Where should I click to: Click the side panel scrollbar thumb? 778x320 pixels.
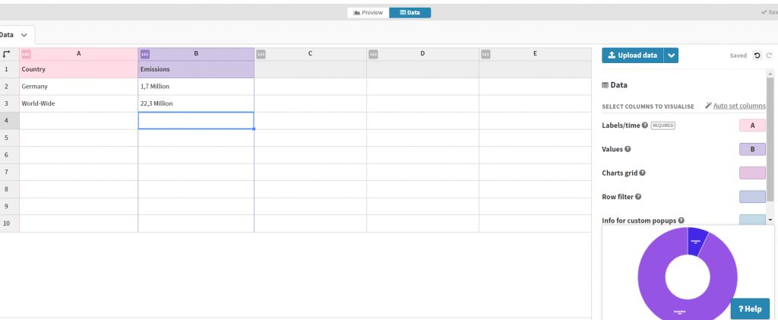(770, 139)
